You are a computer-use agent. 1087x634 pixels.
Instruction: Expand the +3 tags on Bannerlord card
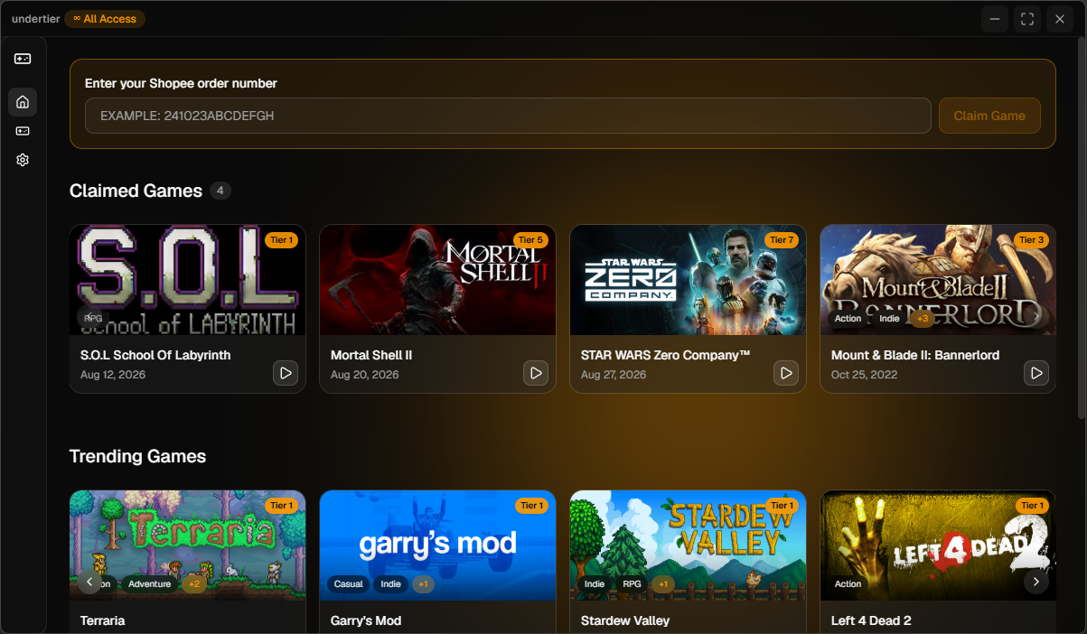click(923, 319)
